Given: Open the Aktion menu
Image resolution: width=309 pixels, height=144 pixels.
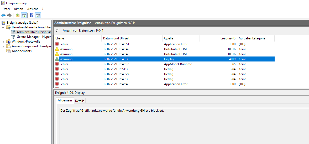Looking at the screenshot, I should click(x=19, y=9).
